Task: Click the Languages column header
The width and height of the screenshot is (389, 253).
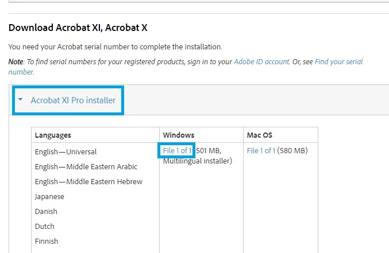Action: pos(53,135)
